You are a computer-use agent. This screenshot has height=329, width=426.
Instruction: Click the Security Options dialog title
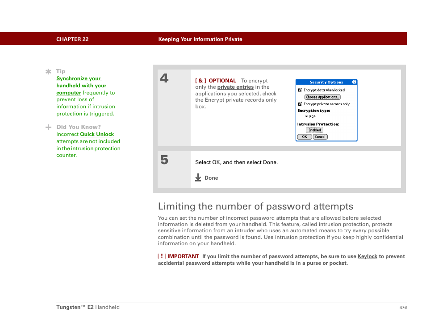326,82
